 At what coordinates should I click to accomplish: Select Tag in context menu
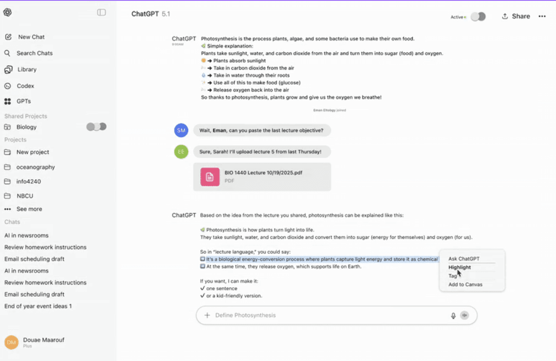click(x=453, y=276)
